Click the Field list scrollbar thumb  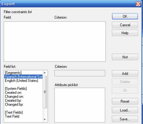coord(45,92)
